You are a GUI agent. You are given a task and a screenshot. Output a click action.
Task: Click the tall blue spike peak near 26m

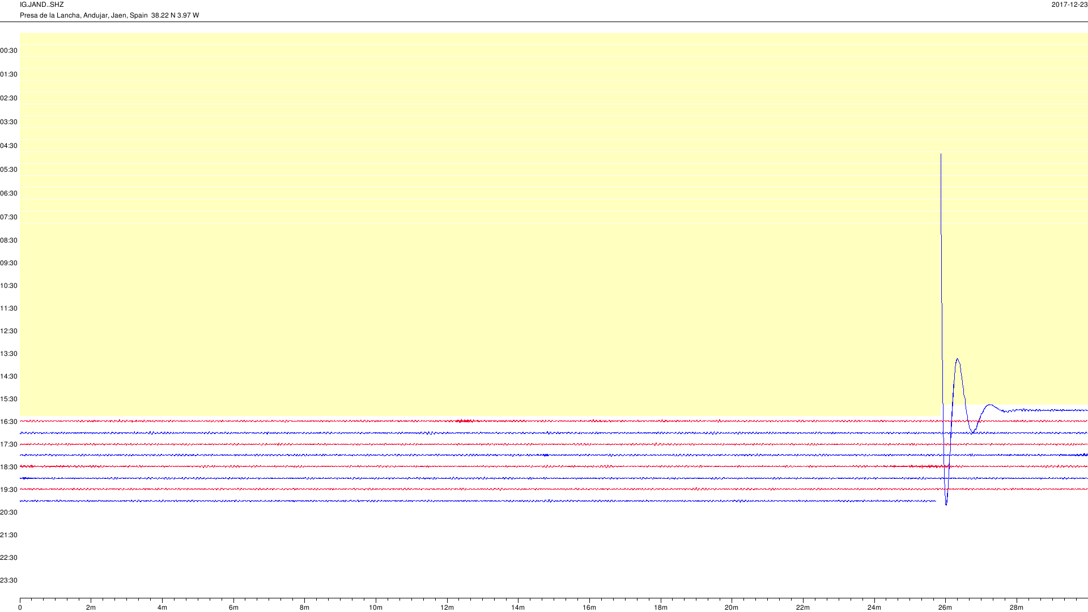coord(941,154)
